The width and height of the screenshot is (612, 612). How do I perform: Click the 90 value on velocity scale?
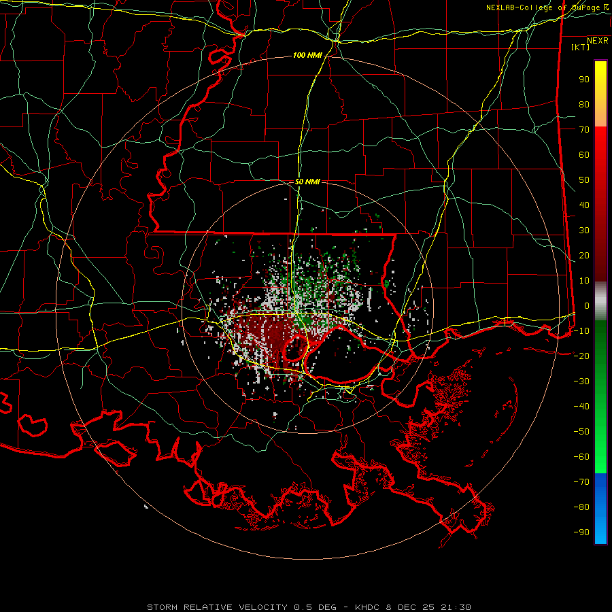(584, 80)
